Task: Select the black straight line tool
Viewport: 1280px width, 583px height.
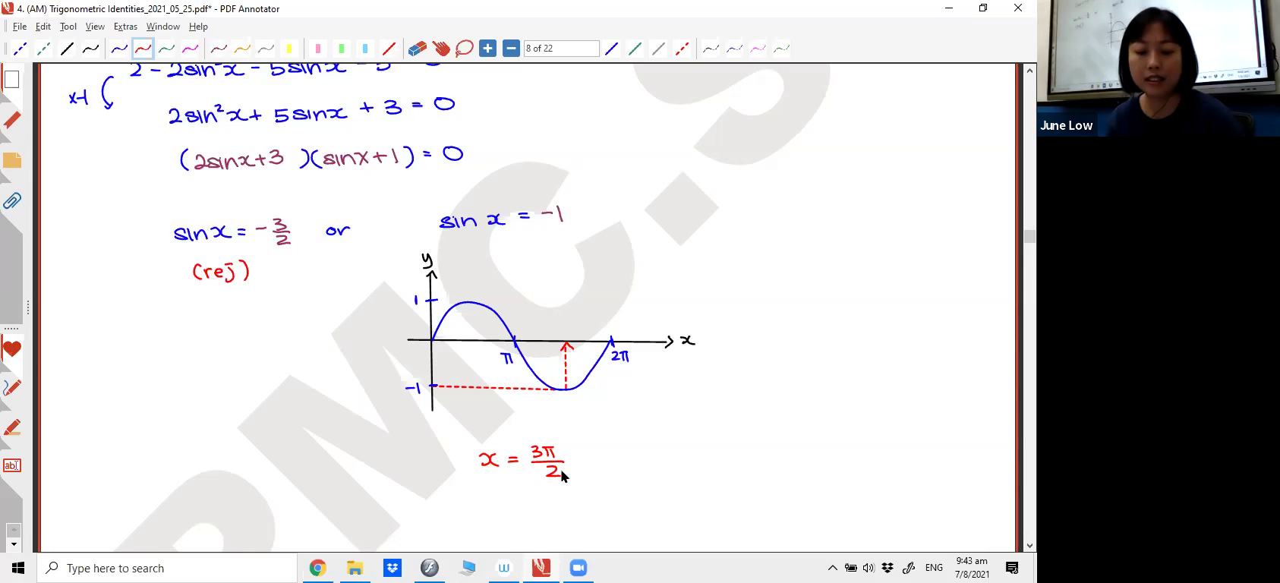Action: pos(67,49)
